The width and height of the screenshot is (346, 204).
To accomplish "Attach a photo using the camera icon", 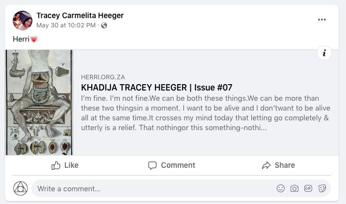I will pyautogui.click(x=294, y=188).
